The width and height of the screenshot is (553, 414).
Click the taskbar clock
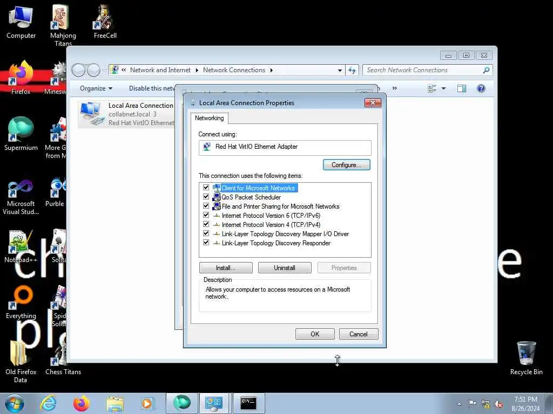pos(525,404)
